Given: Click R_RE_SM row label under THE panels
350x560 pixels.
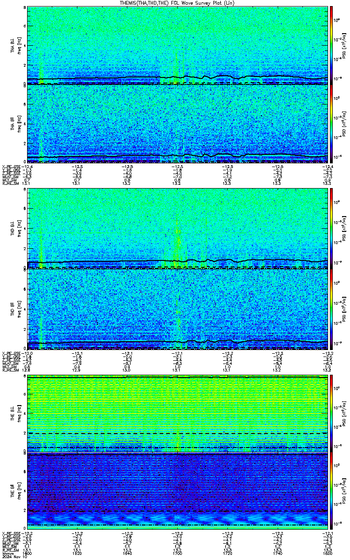Looking at the screenshot, I should 10,549.
